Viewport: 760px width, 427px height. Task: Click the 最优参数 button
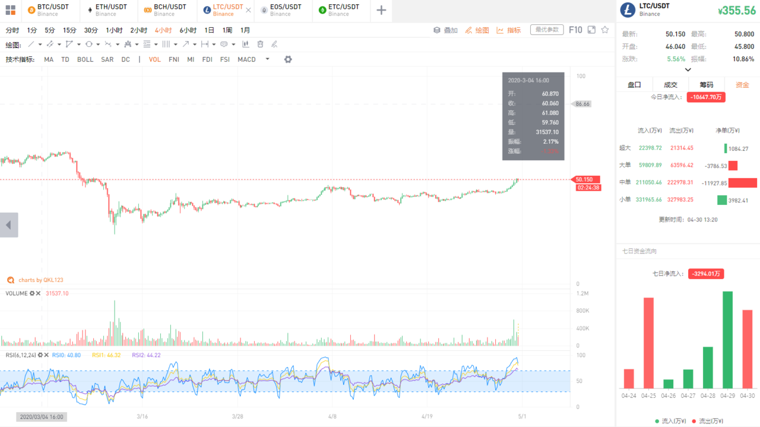point(547,30)
